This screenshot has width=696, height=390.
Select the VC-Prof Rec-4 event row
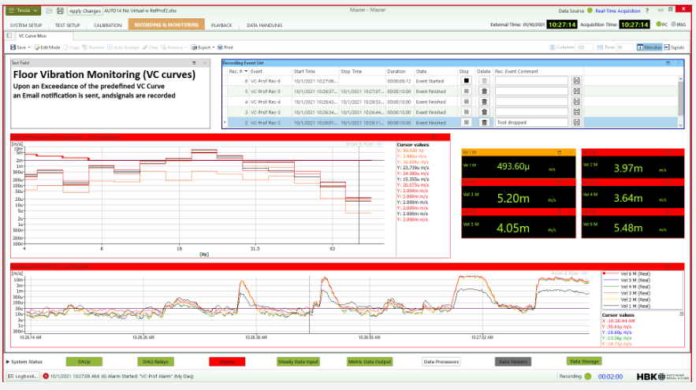(452, 102)
